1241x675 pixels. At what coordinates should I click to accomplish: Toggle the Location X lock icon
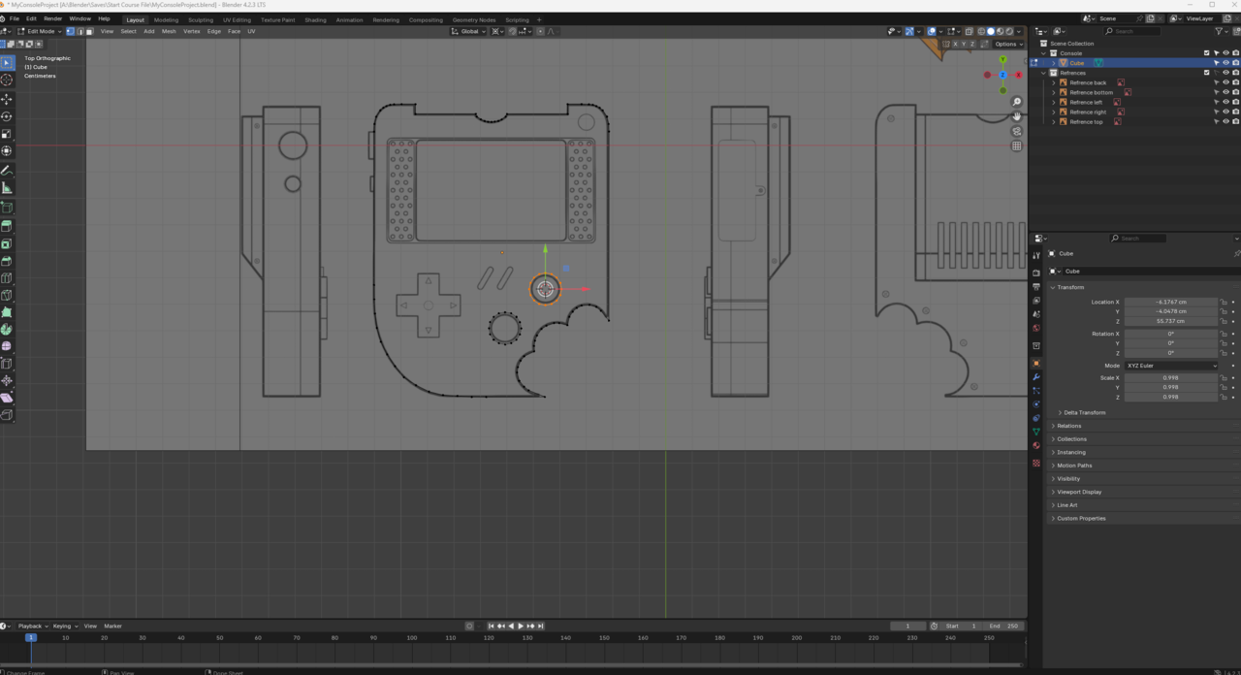pos(1225,302)
